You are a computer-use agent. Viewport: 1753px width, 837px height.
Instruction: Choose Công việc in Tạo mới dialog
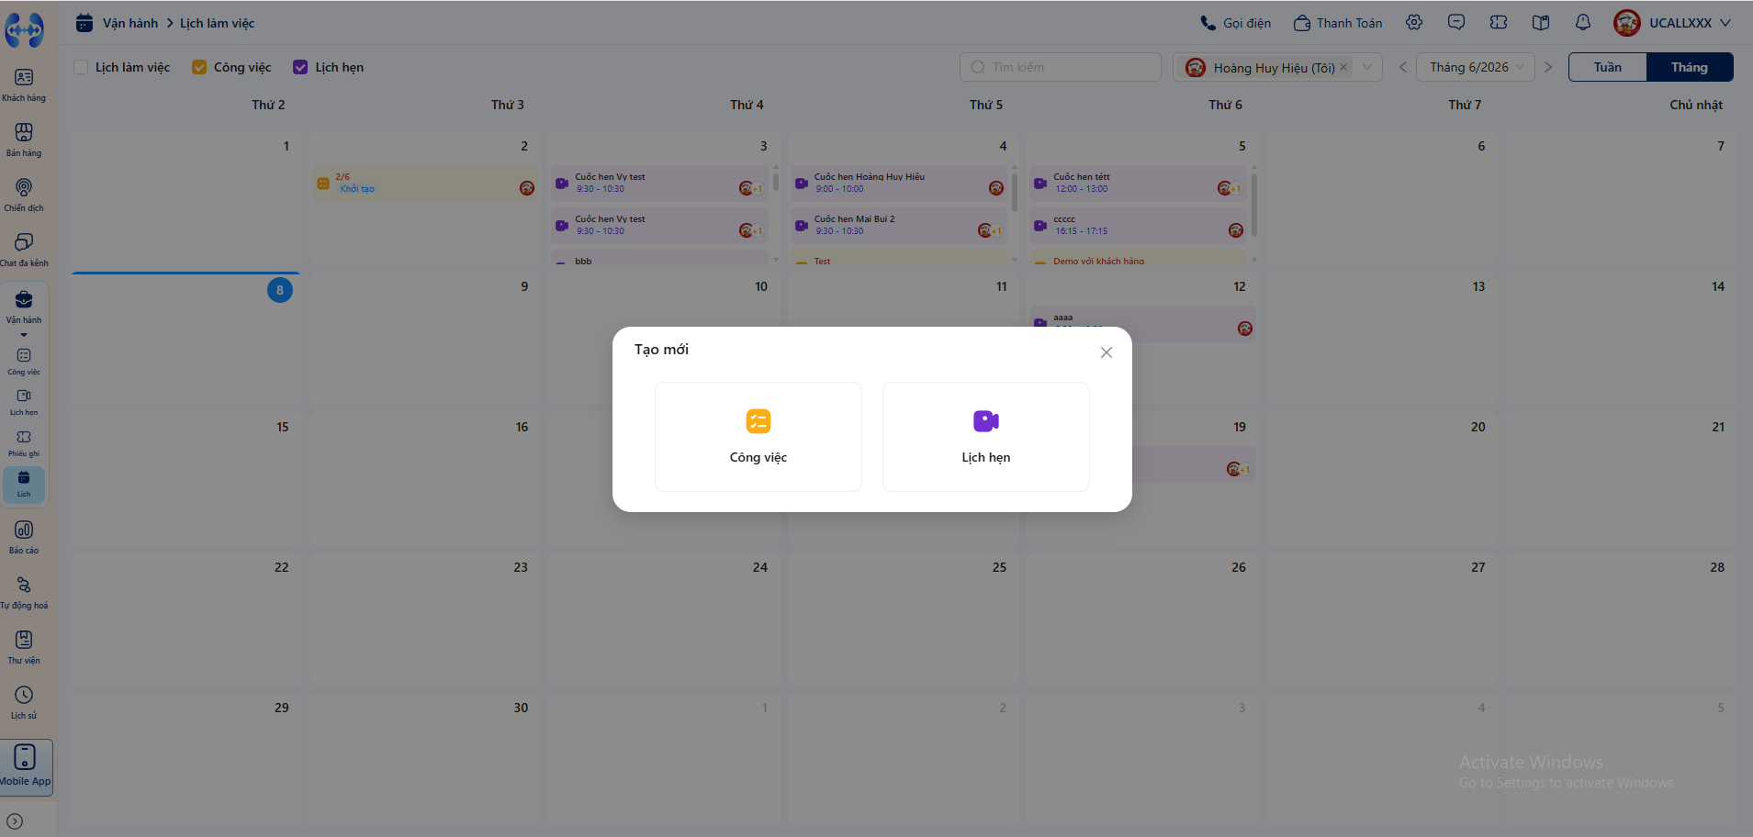758,437
